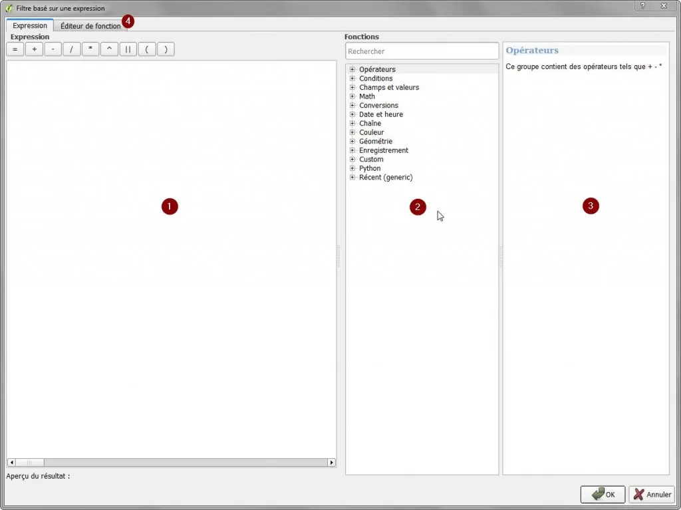The image size is (681, 510).
Task: Expand the Géométrie group
Action: coord(352,141)
